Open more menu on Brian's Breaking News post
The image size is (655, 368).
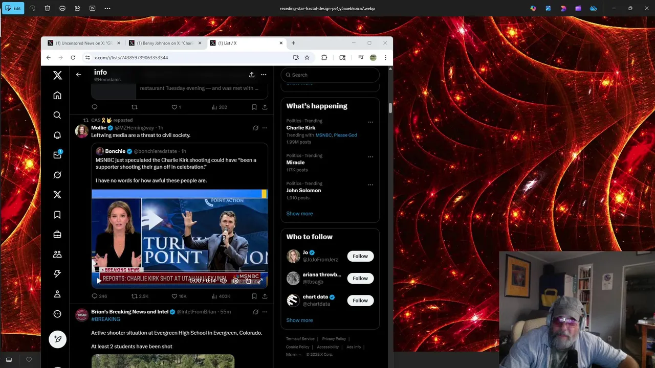(265, 312)
